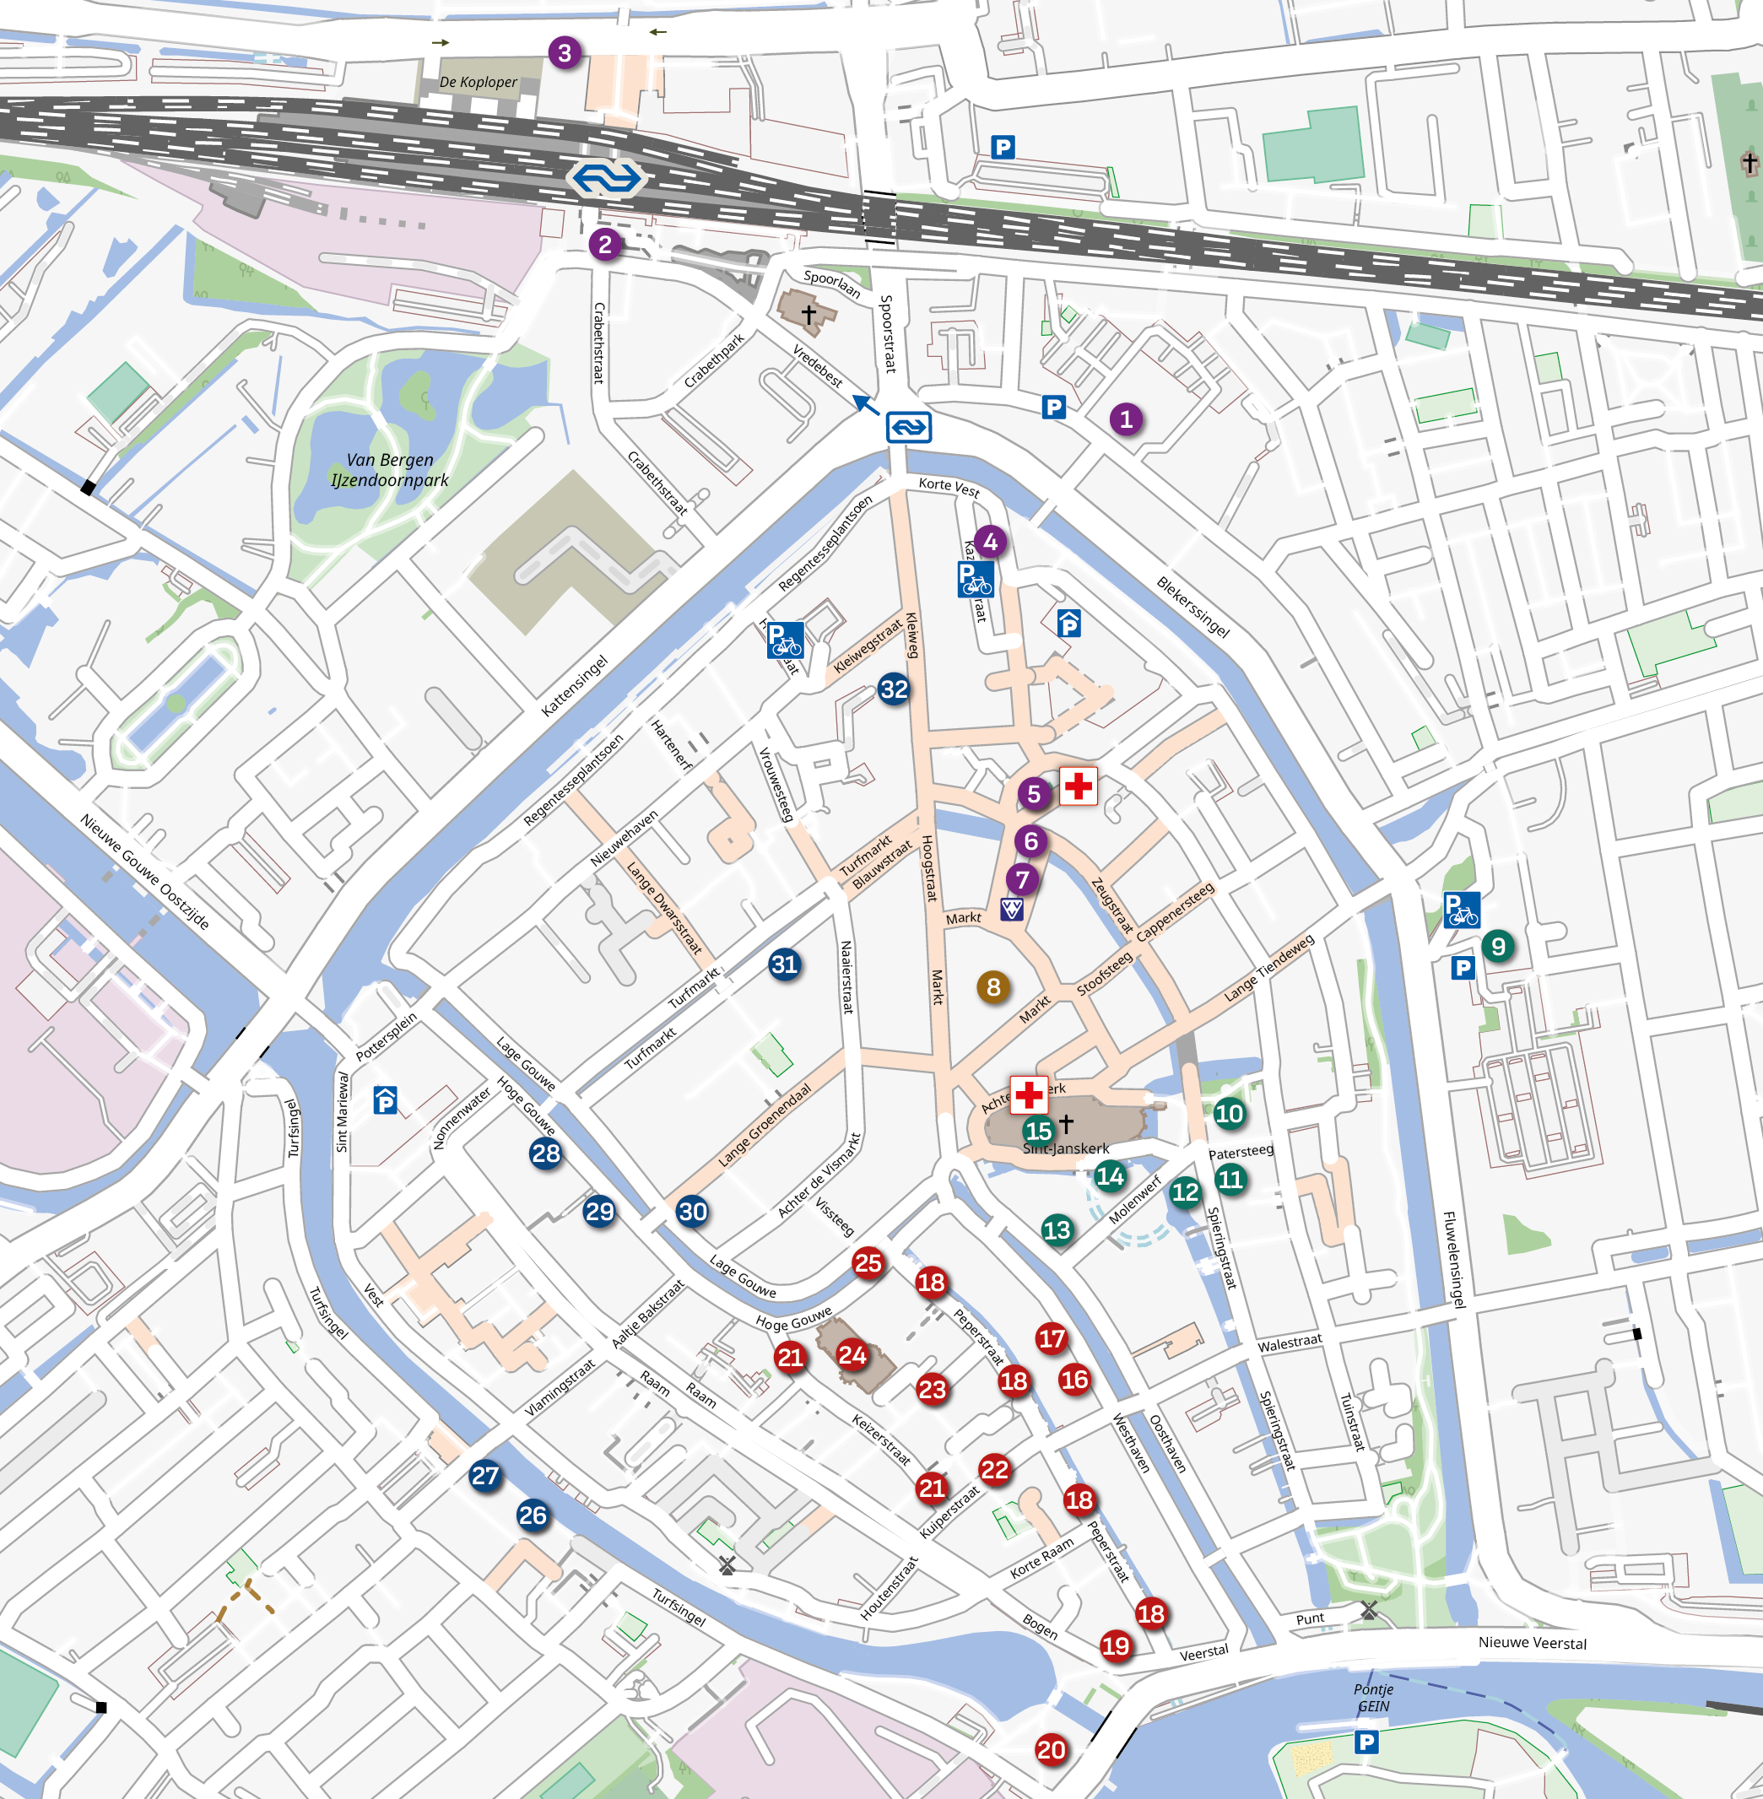Screen dimensions: 1763x1799
Task: Click the De Koploper label
Action: coord(478,82)
